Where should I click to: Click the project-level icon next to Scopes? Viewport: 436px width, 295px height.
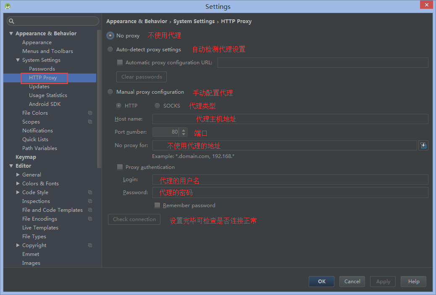coord(90,121)
